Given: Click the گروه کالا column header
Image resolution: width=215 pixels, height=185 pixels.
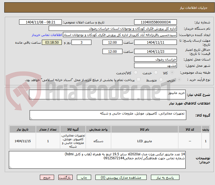Looking at the screenshot, I should pyautogui.click(x=73, y=129).
